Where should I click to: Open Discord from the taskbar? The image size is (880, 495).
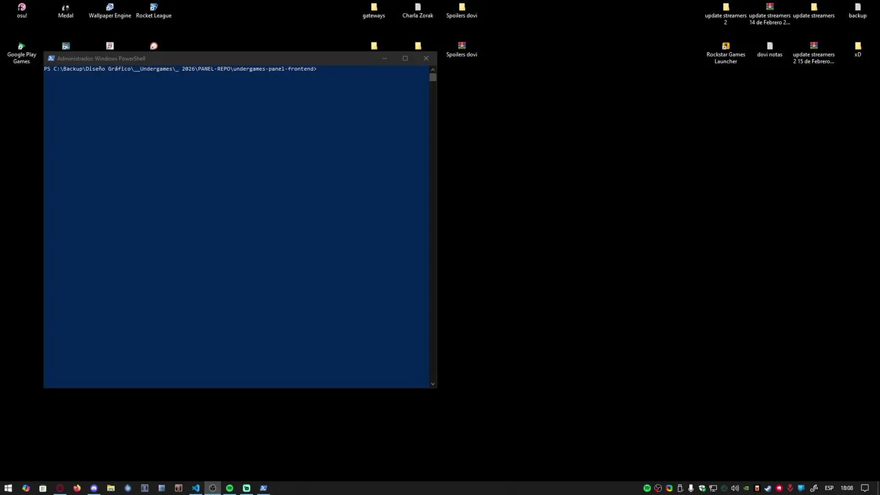(x=94, y=488)
